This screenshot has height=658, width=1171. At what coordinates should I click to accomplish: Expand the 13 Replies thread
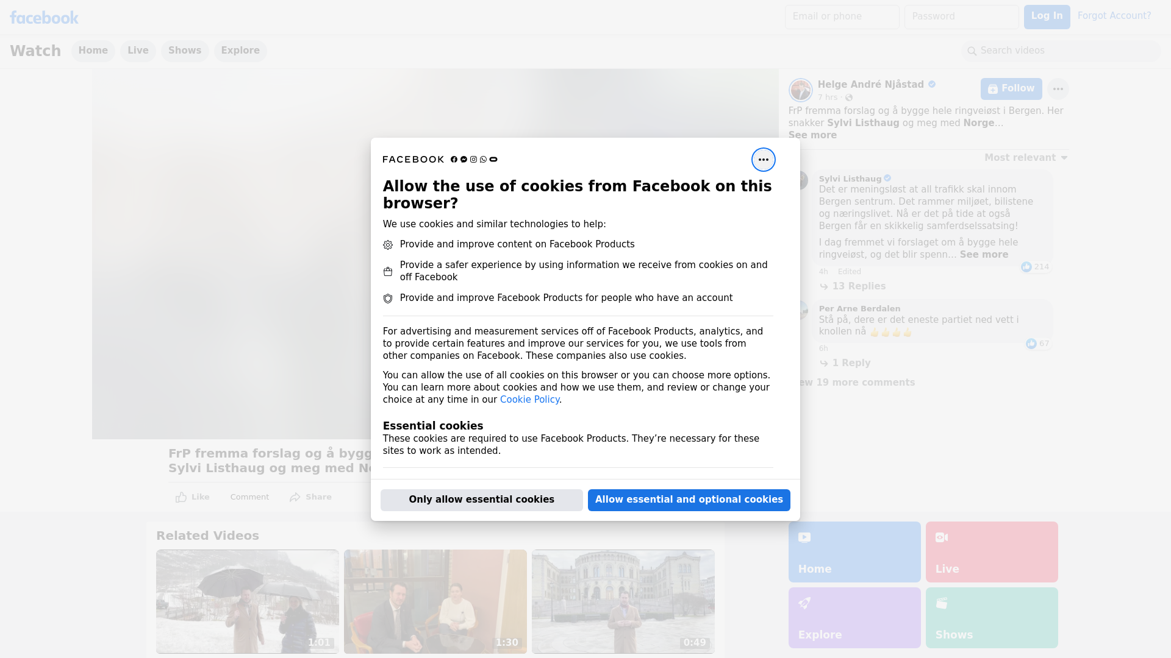(858, 286)
